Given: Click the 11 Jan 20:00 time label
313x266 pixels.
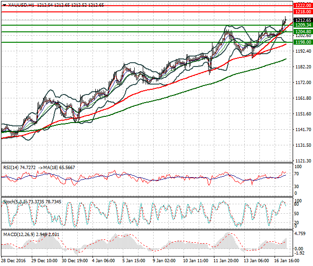Looking at the screenshot, I should pyautogui.click(x=226, y=261).
